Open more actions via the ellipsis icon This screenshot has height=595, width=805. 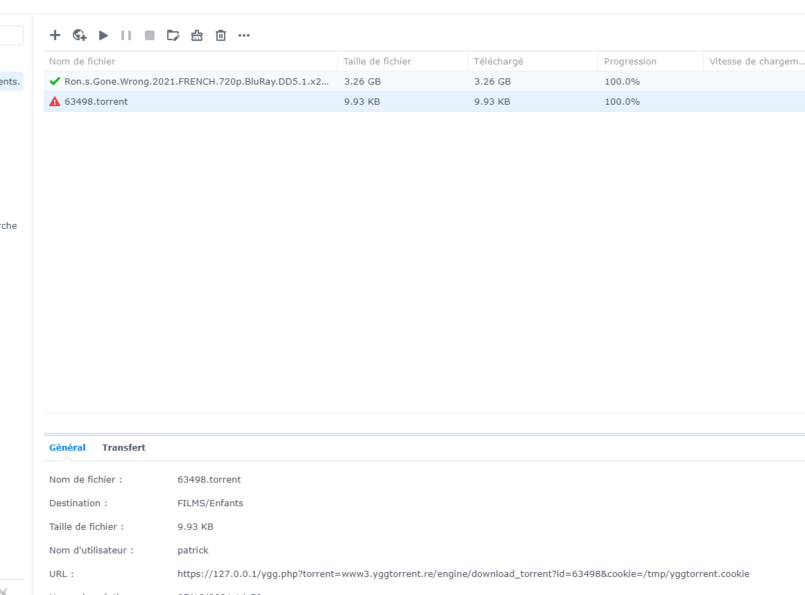tap(243, 35)
